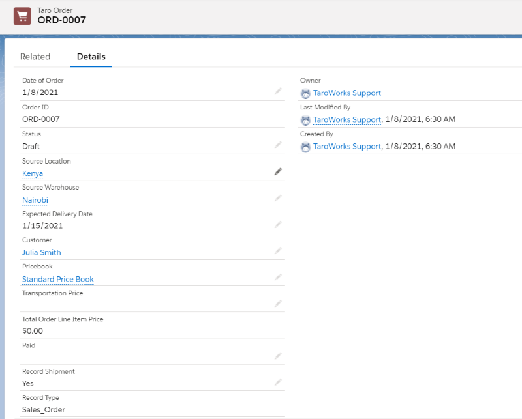Viewport: 522px width, 419px height.
Task: Click the Paid field edit pencil
Action: pyautogui.click(x=278, y=356)
